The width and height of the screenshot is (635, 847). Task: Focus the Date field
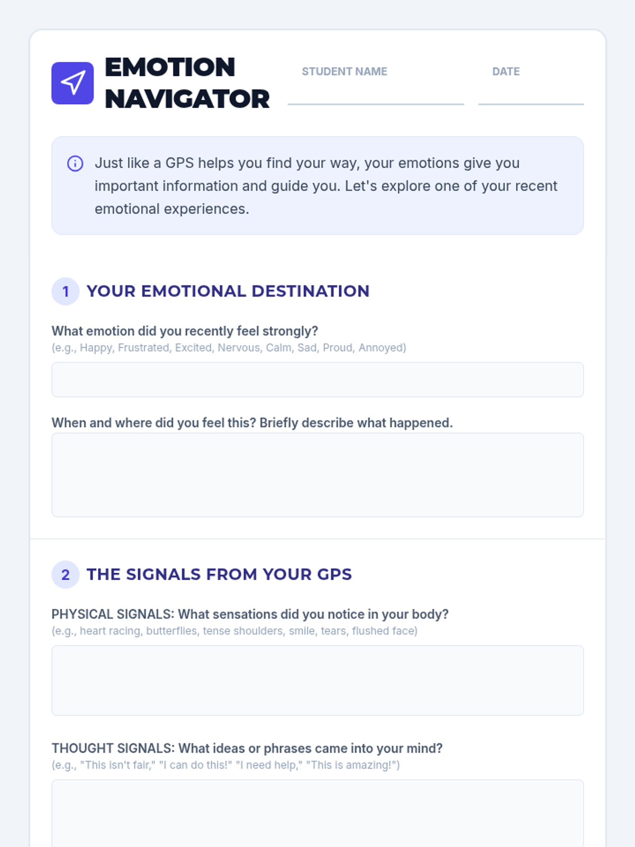click(x=531, y=94)
